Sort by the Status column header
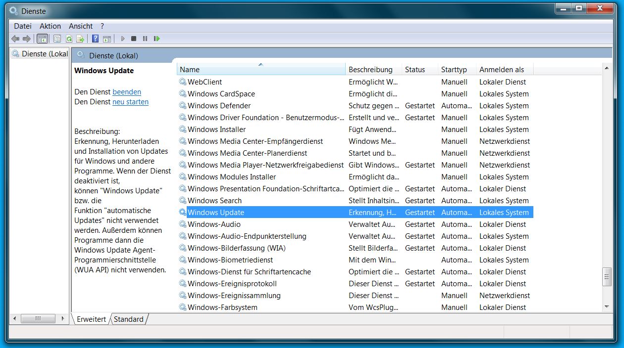The height and width of the screenshot is (348, 624). [420, 70]
